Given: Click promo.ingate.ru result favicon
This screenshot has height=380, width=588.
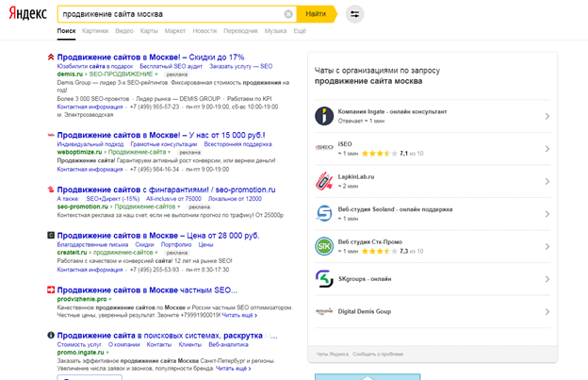Looking at the screenshot, I should 51,336.
